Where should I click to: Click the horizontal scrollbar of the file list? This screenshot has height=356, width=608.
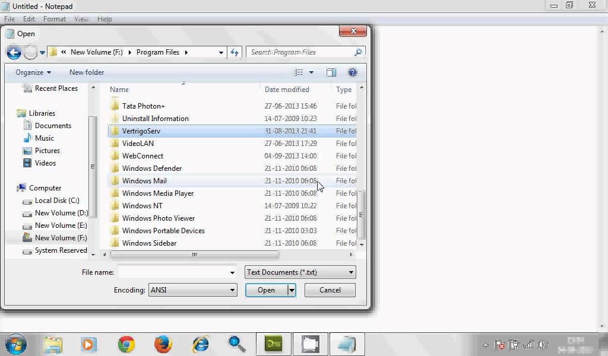tap(194, 255)
